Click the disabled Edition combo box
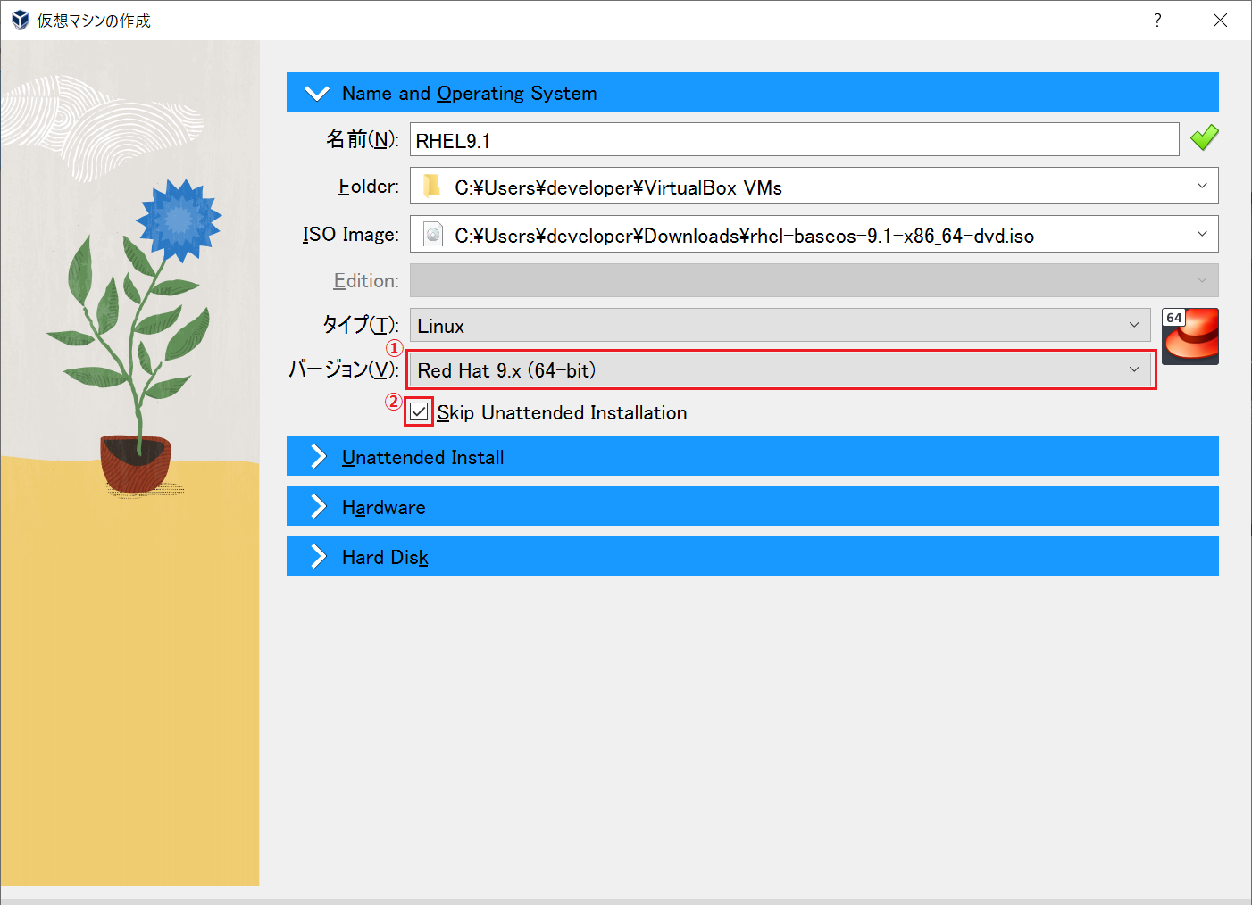Image resolution: width=1252 pixels, height=905 pixels. [813, 280]
